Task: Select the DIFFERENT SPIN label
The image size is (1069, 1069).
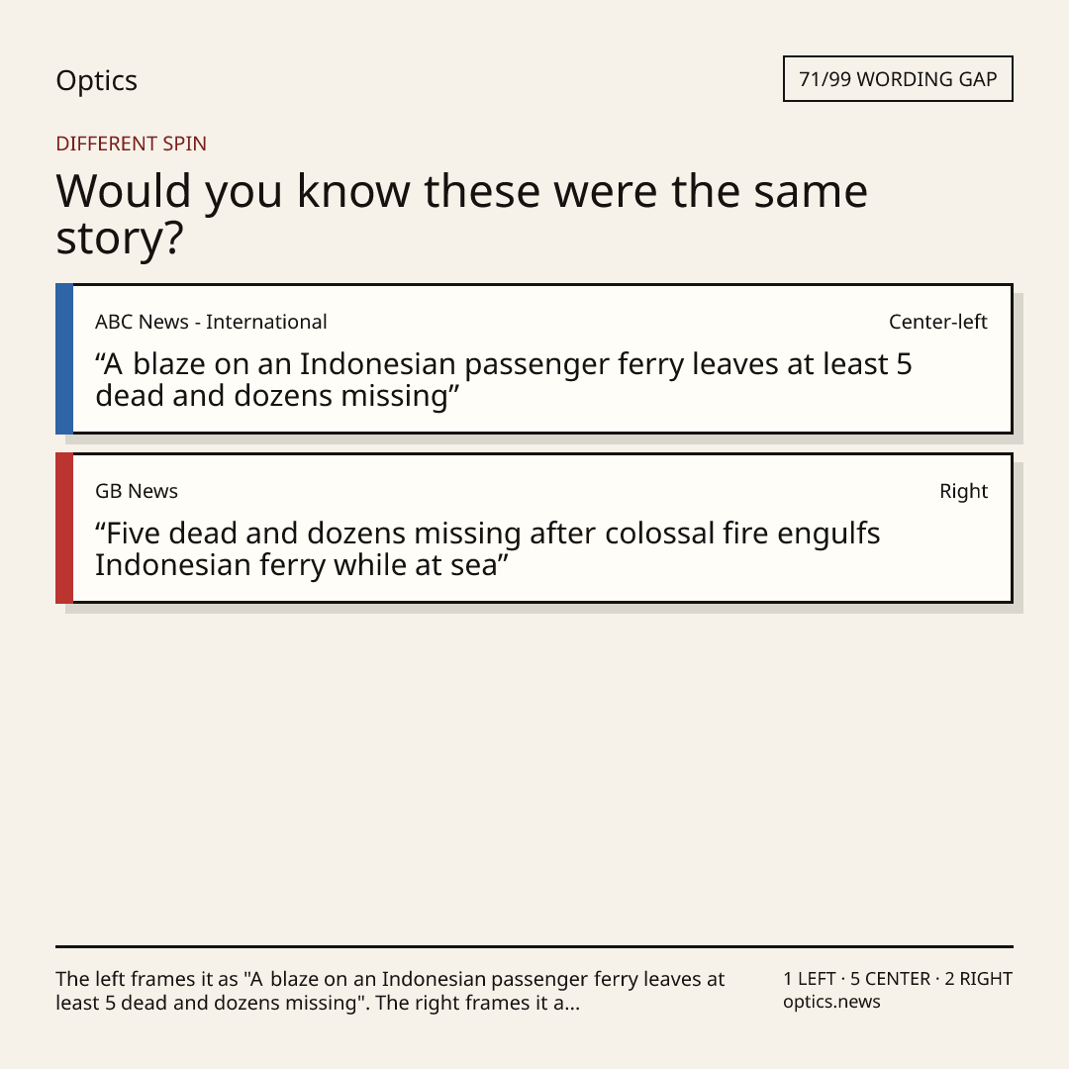Action: 131,144
